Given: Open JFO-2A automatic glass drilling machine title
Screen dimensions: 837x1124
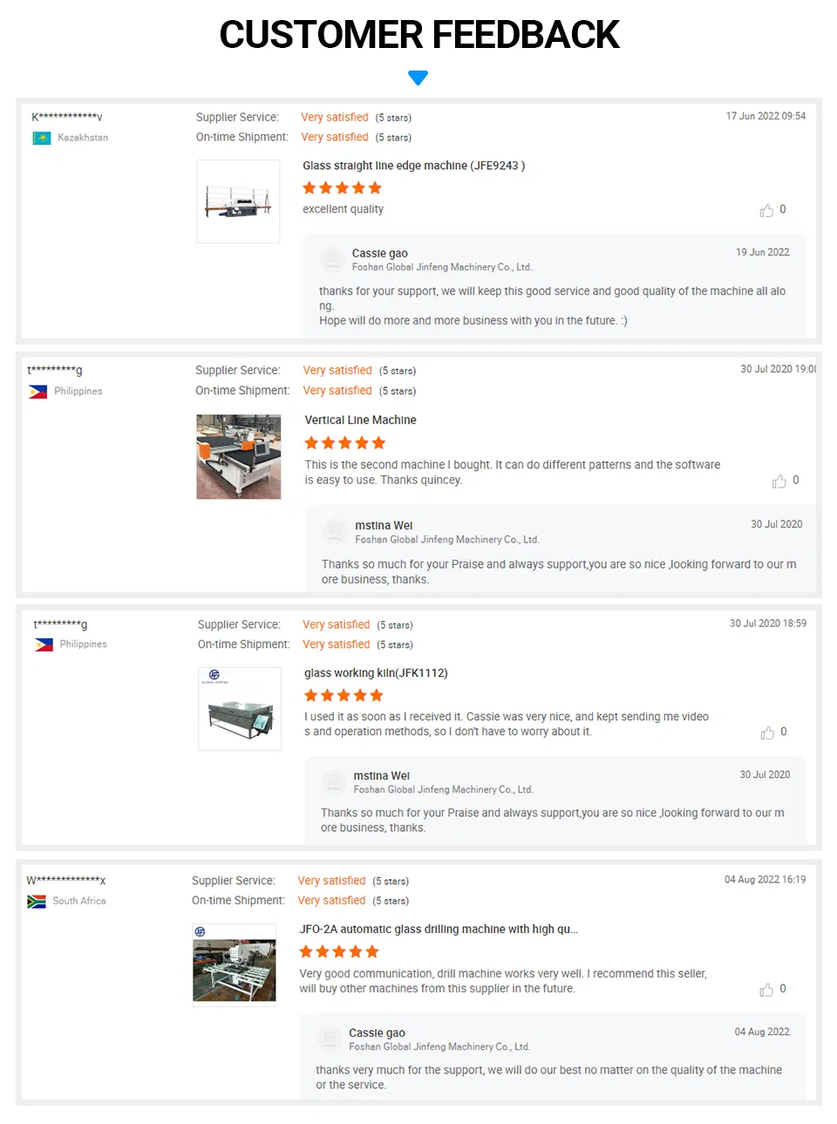Looking at the screenshot, I should pos(439,930).
